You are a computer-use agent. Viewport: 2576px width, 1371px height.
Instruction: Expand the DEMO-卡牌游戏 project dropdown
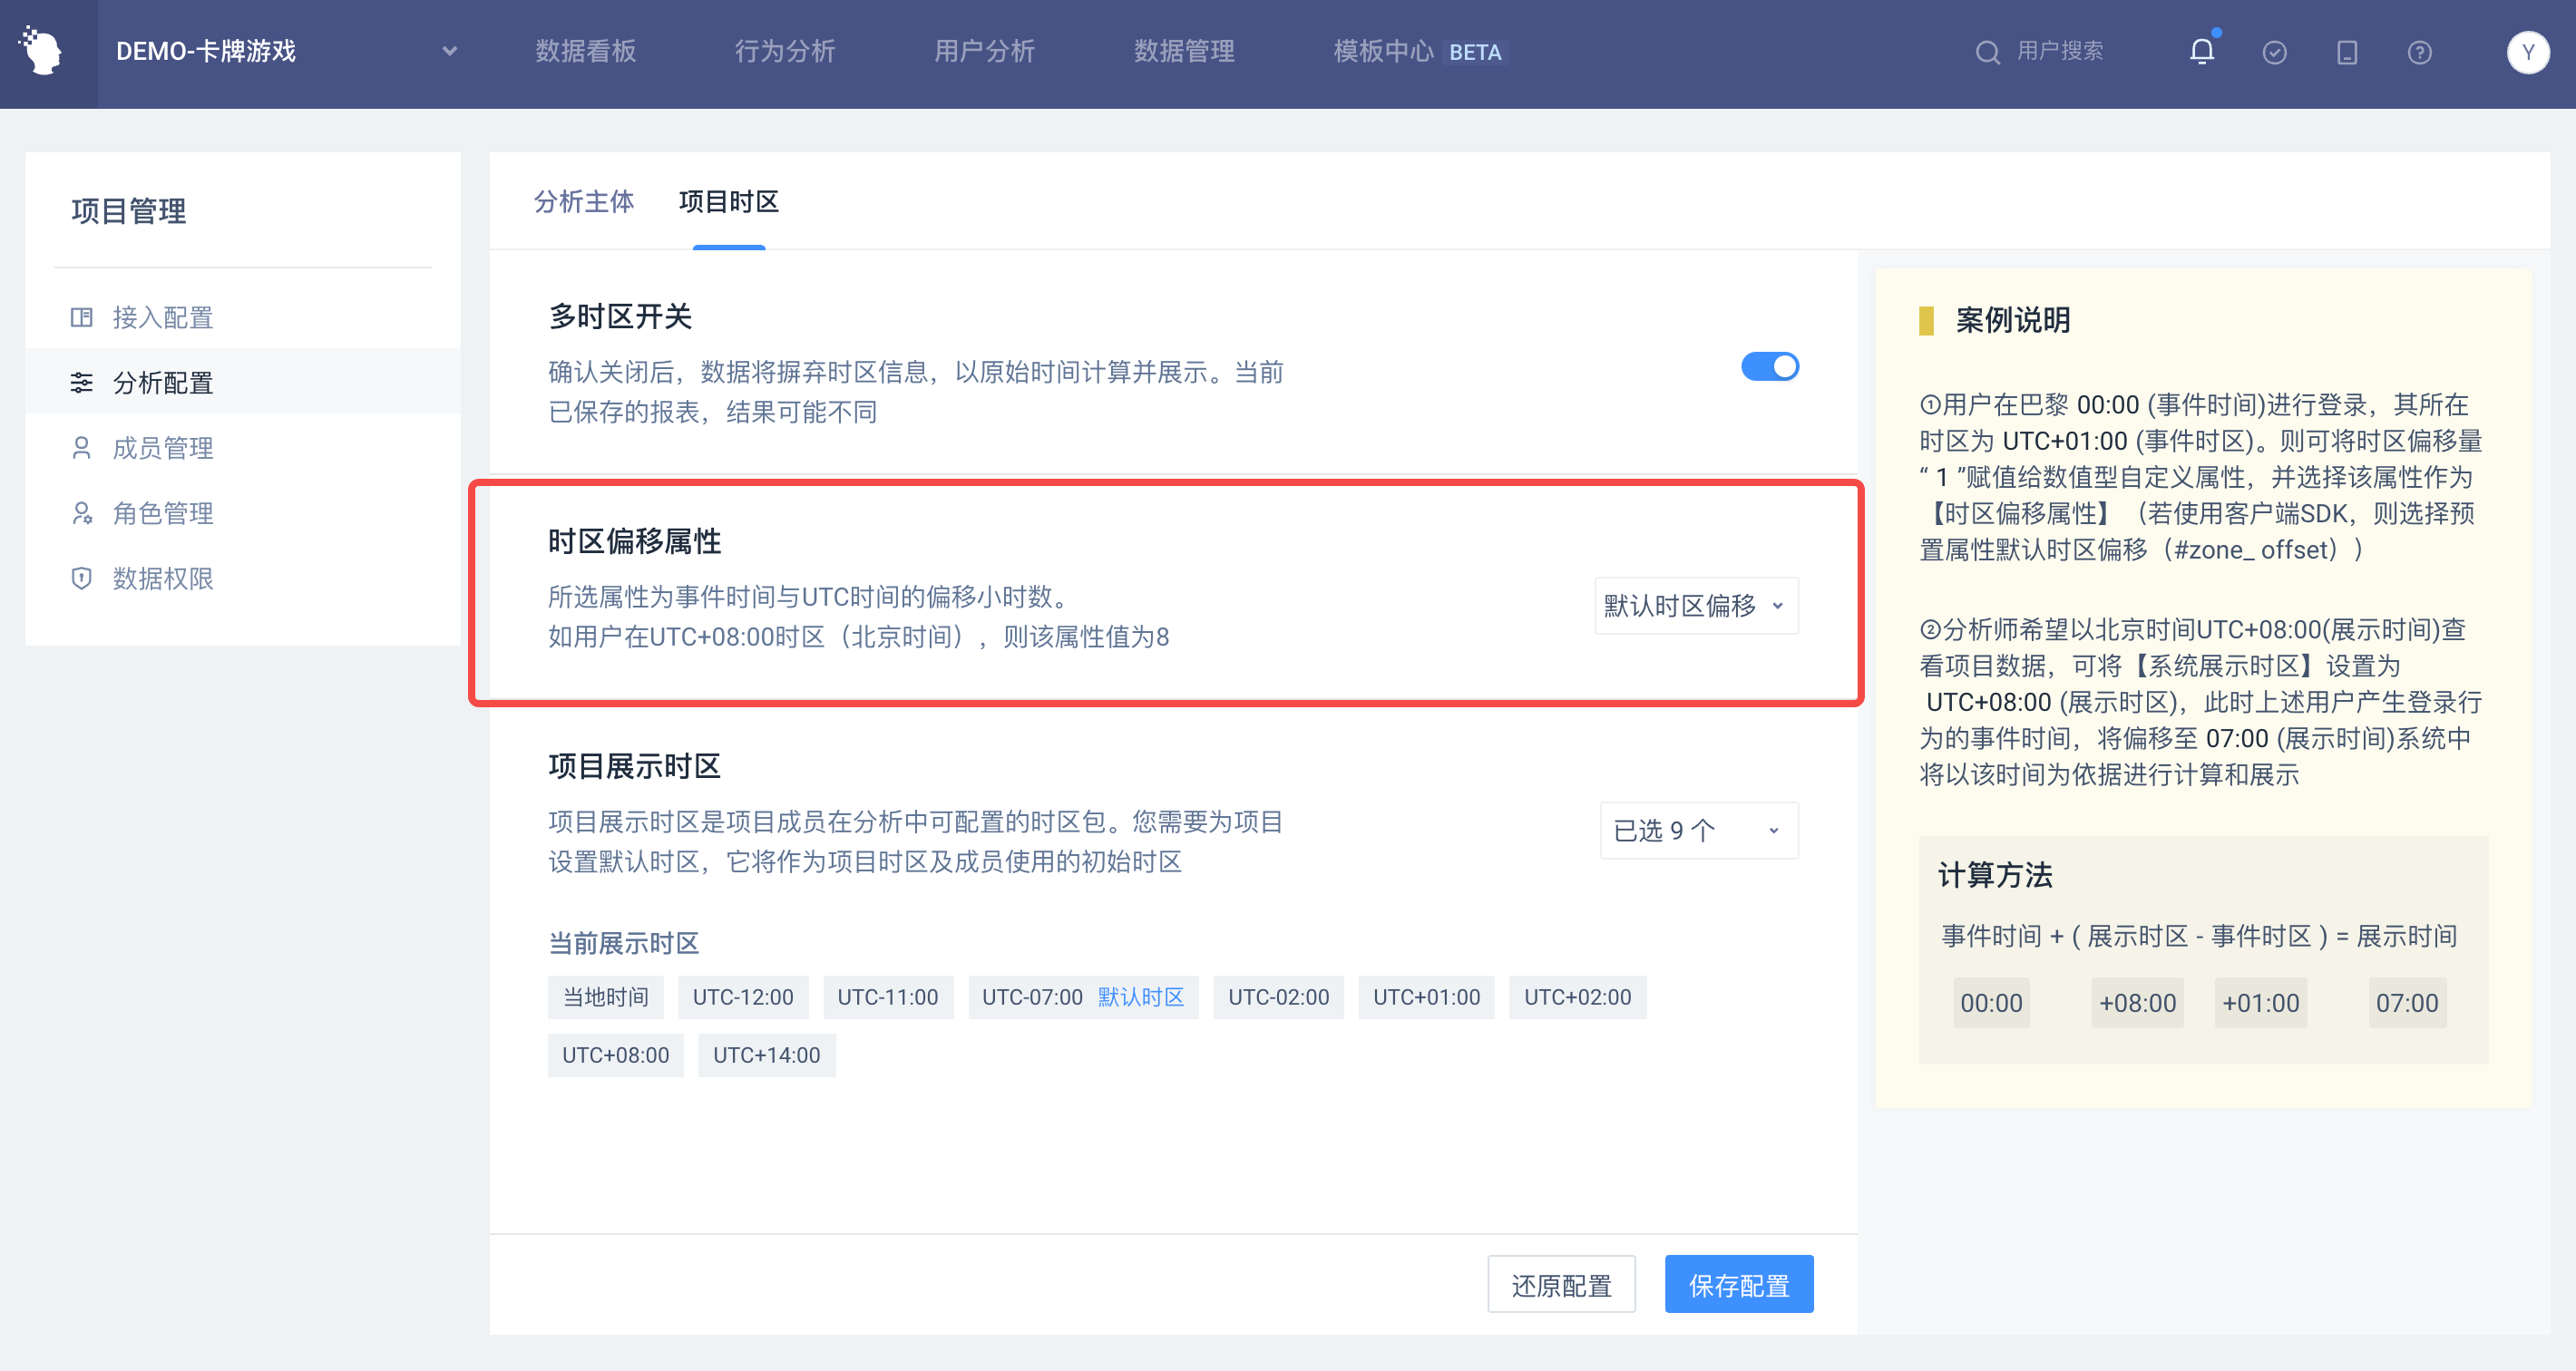pyautogui.click(x=449, y=51)
